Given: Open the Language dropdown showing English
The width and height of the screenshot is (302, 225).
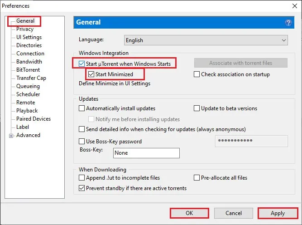Looking at the screenshot, I should point(206,40).
